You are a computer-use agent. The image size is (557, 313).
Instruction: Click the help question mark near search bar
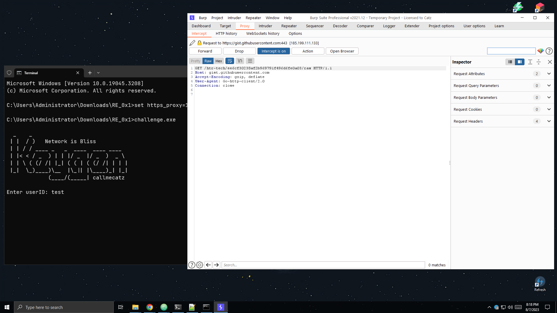click(x=192, y=265)
